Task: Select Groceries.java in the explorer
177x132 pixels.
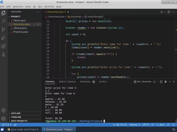Action: coord(25,24)
